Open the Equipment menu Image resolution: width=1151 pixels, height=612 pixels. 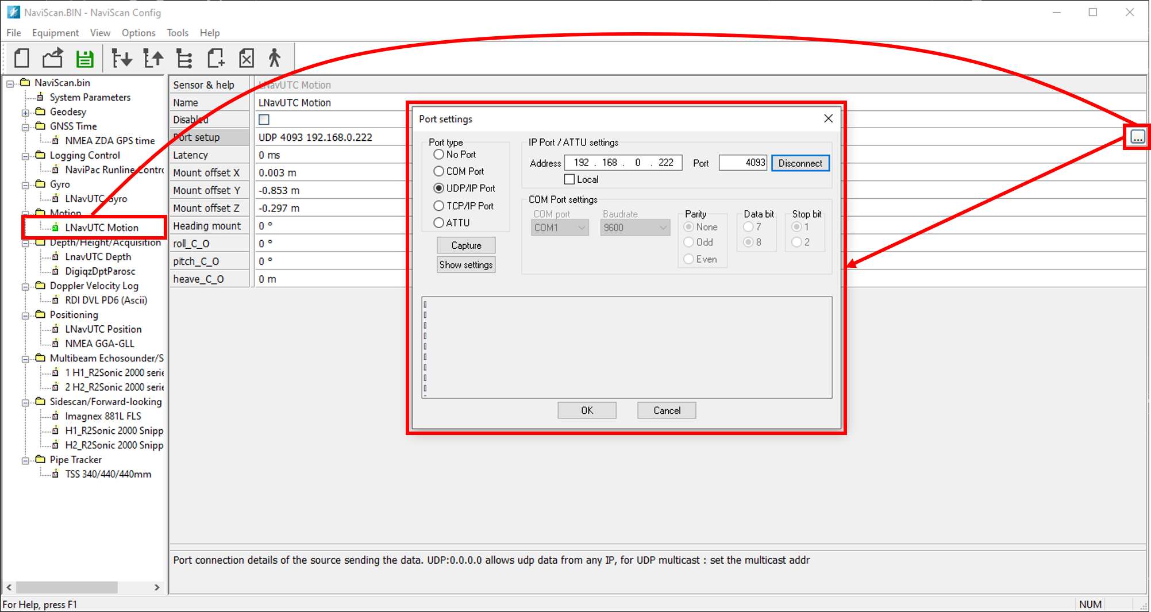[55, 33]
